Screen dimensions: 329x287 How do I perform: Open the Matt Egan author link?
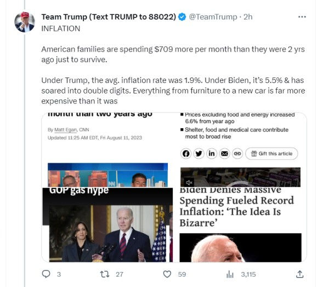click(x=66, y=130)
